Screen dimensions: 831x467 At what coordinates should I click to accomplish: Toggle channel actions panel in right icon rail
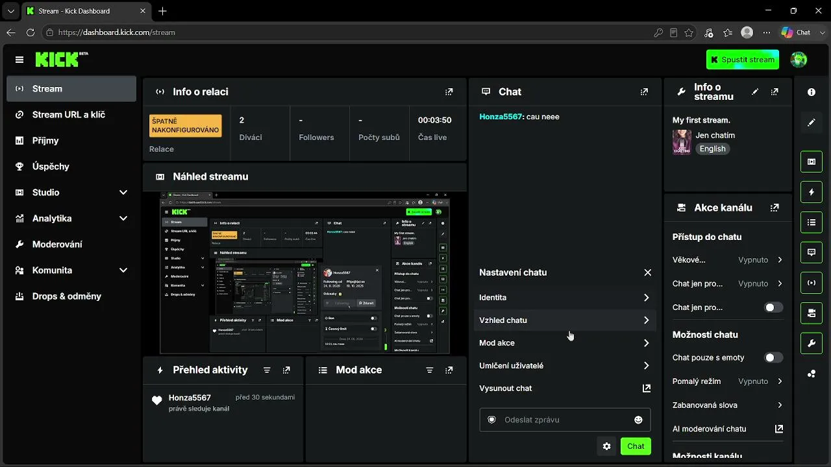click(x=812, y=313)
